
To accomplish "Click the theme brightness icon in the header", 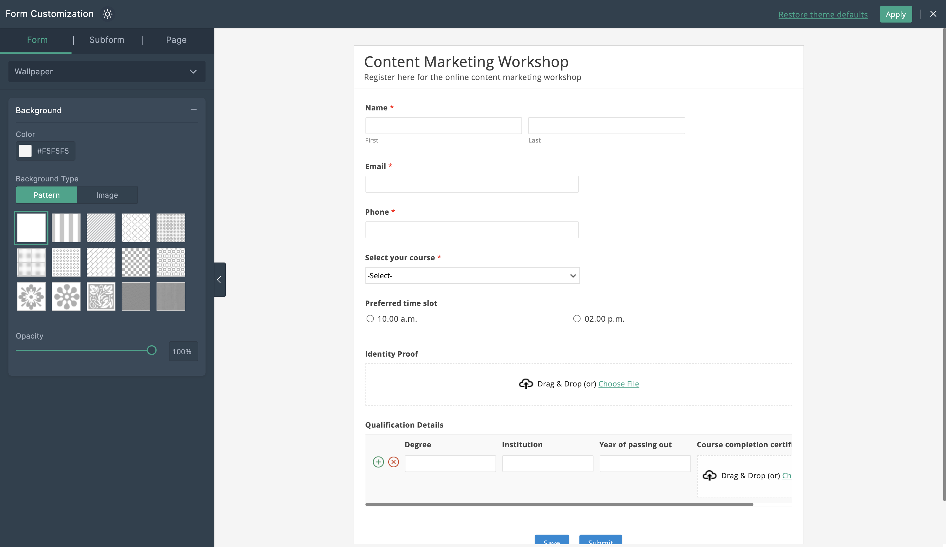I will [107, 14].
